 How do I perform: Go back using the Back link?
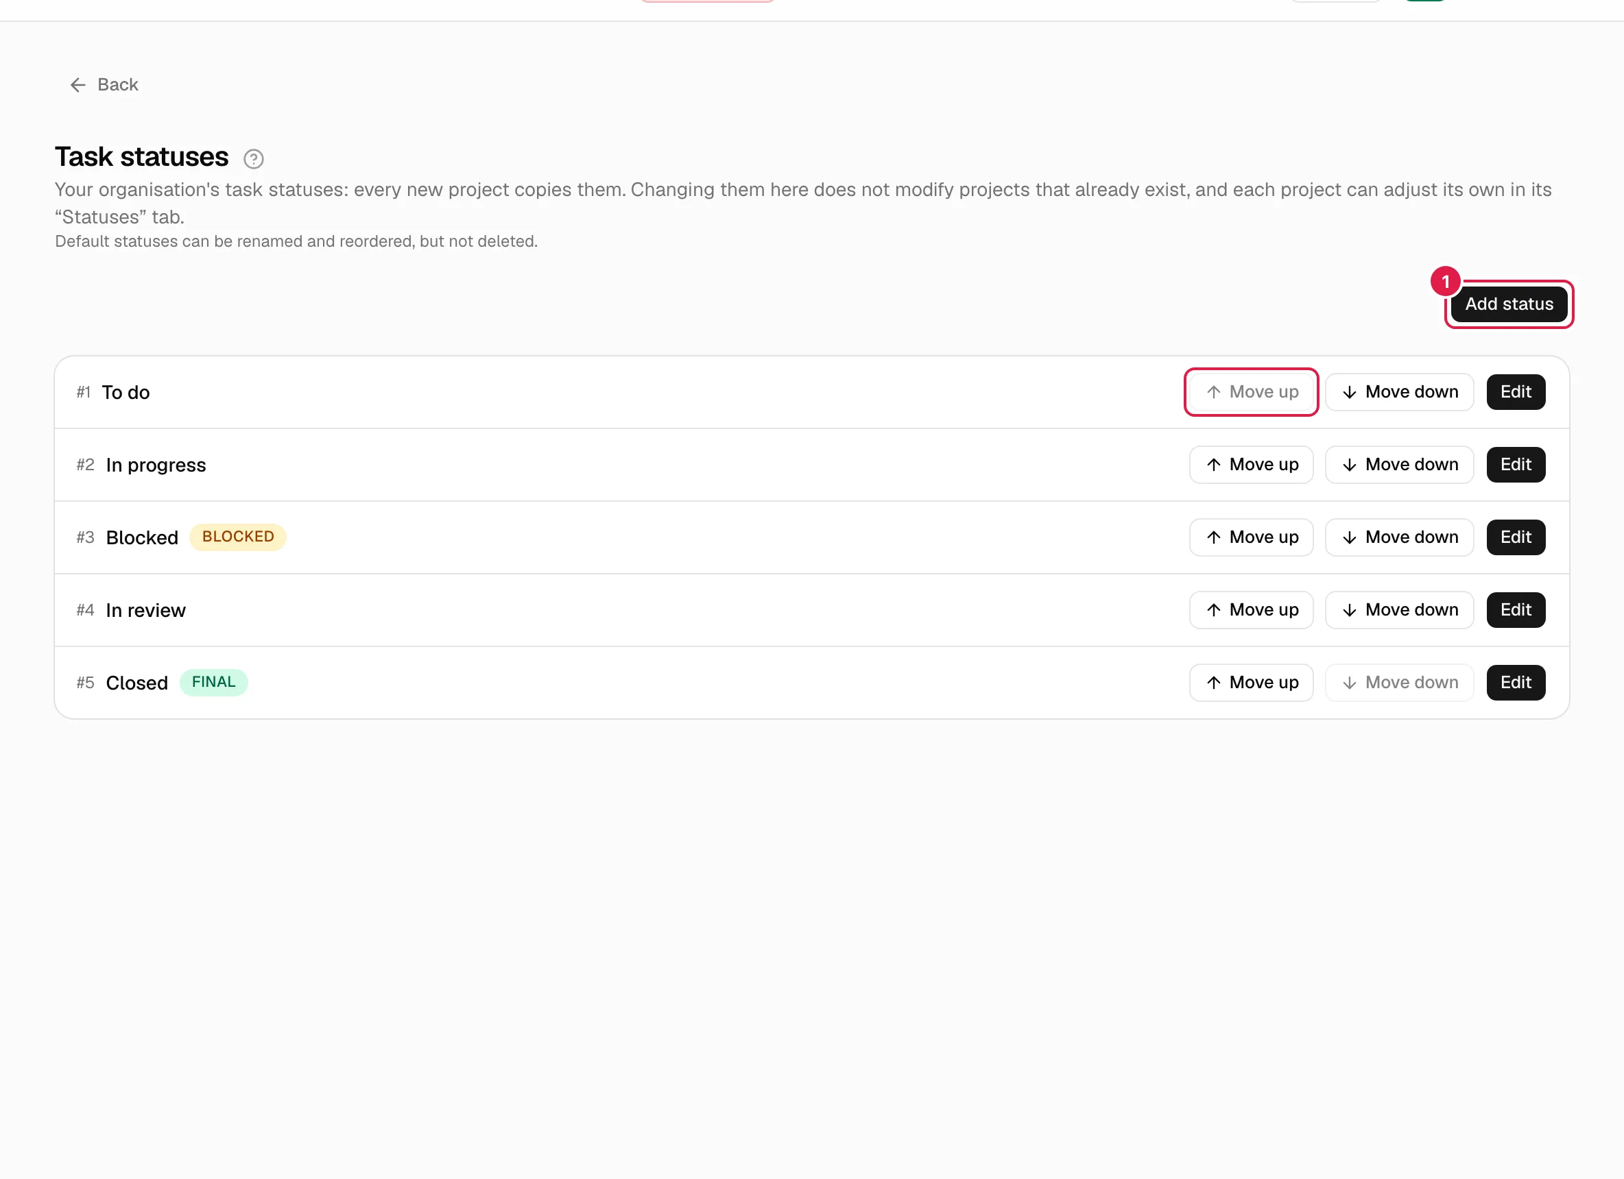(104, 84)
